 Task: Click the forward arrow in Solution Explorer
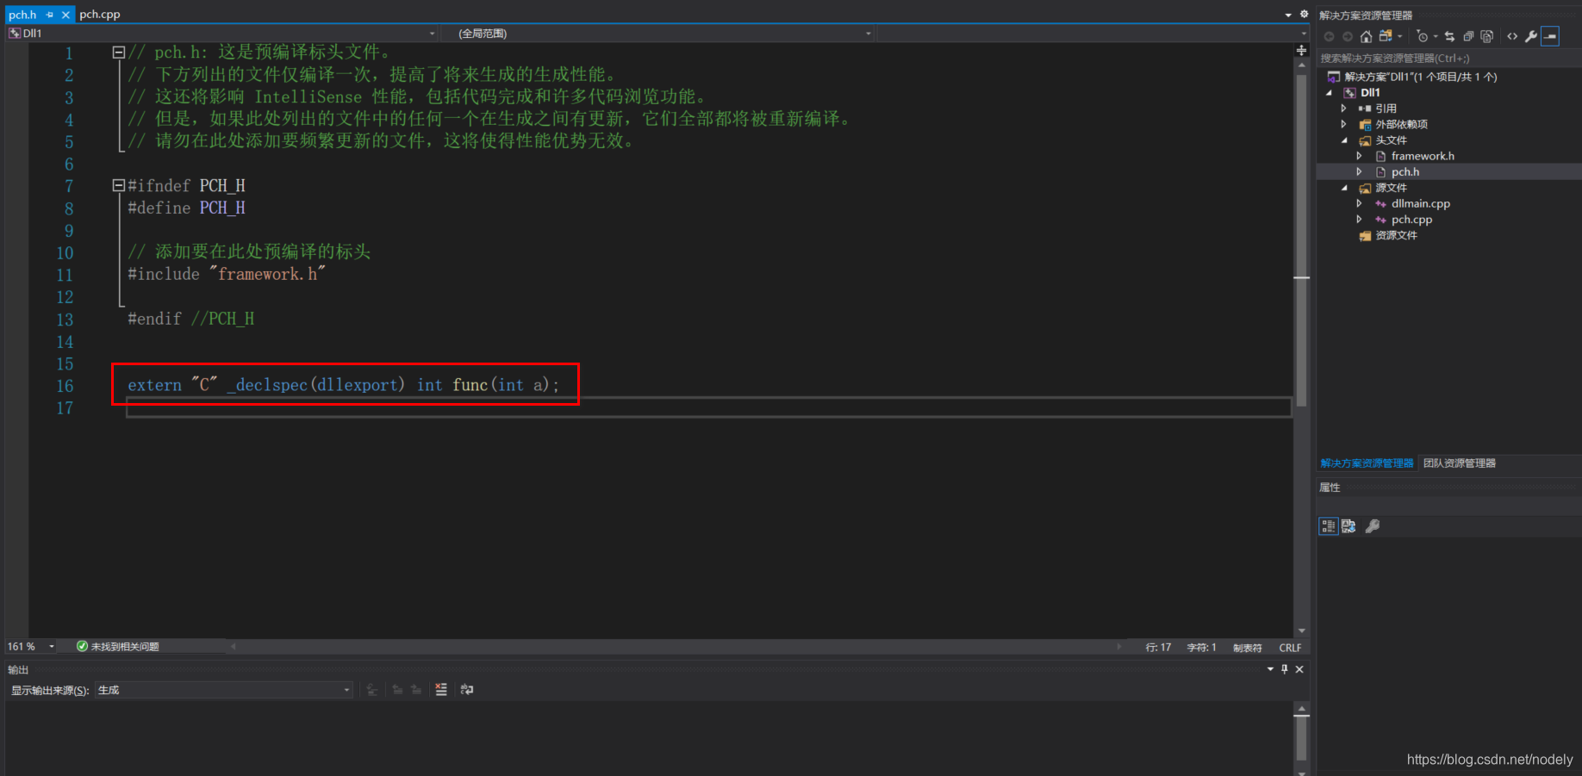[1348, 36]
